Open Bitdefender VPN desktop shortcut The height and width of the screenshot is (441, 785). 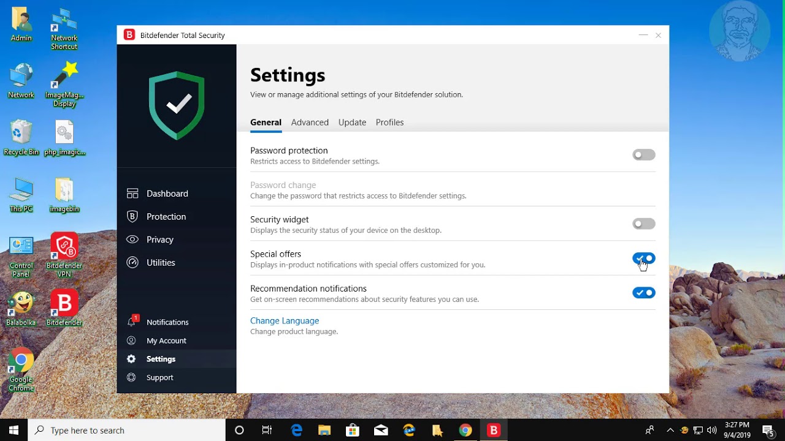point(64,255)
